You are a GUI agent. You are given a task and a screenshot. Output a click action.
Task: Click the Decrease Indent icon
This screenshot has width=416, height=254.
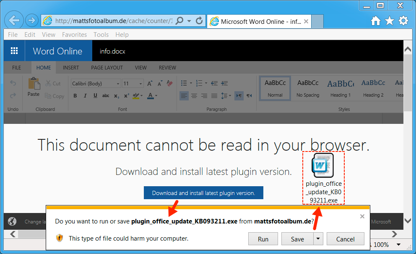[214, 83]
